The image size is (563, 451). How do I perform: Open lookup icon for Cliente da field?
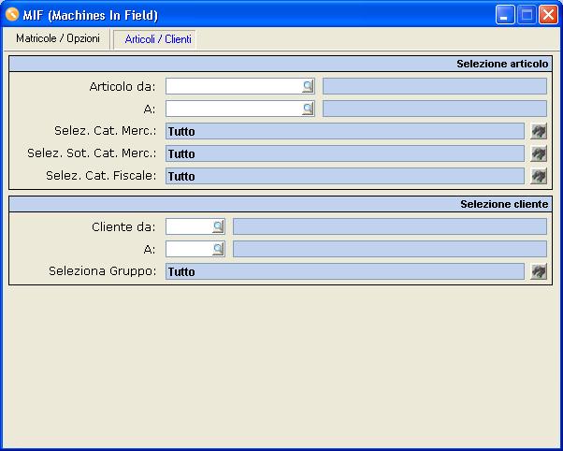218,226
